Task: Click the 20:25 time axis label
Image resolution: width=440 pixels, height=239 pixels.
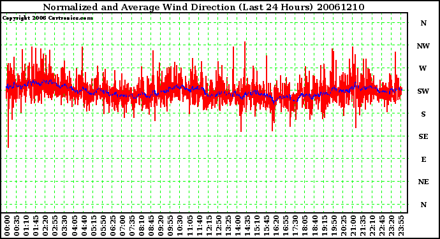Action: click(343, 226)
